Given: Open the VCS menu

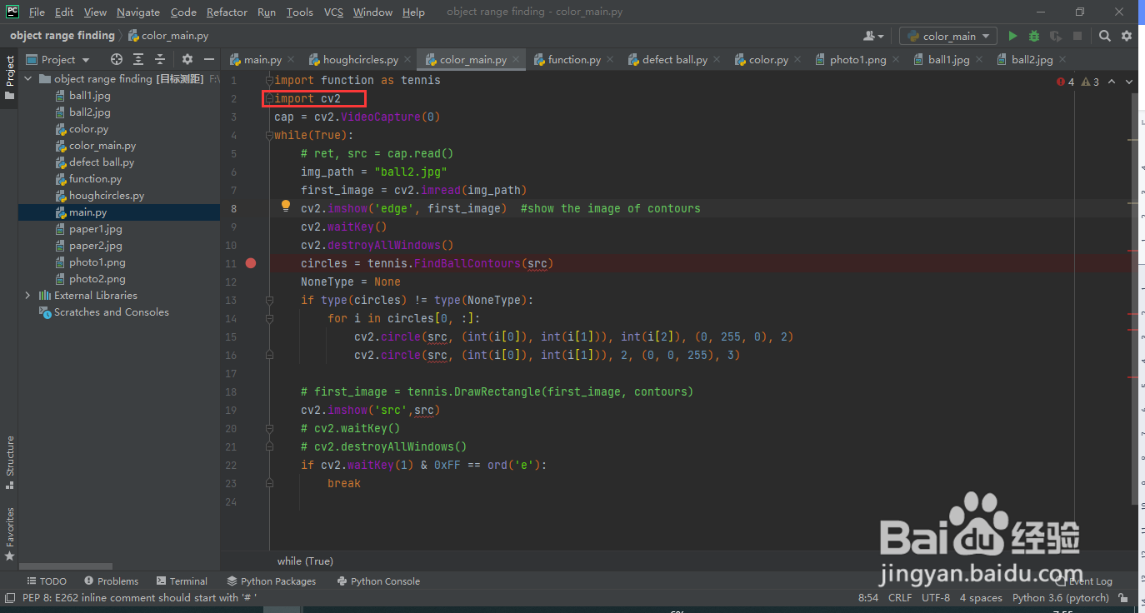Looking at the screenshot, I should pos(333,12).
